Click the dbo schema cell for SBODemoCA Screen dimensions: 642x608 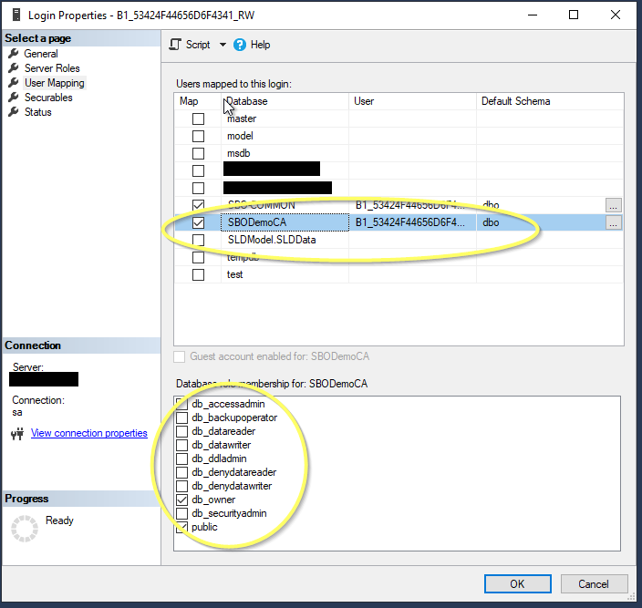(x=541, y=222)
